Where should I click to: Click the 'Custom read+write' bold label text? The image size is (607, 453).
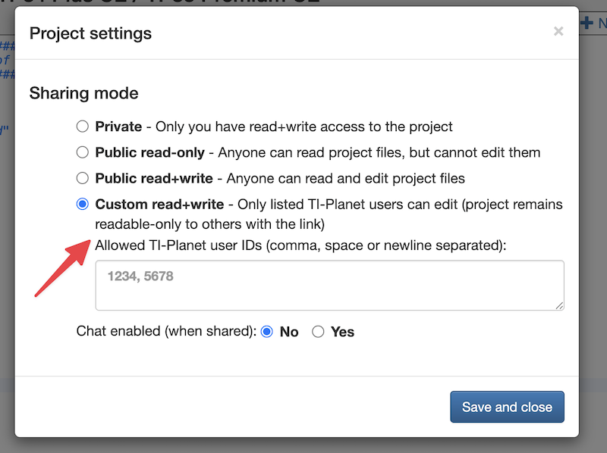coord(159,205)
